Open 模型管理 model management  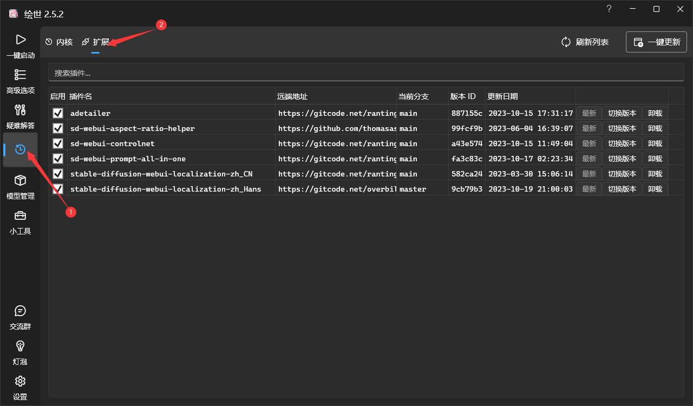point(20,187)
